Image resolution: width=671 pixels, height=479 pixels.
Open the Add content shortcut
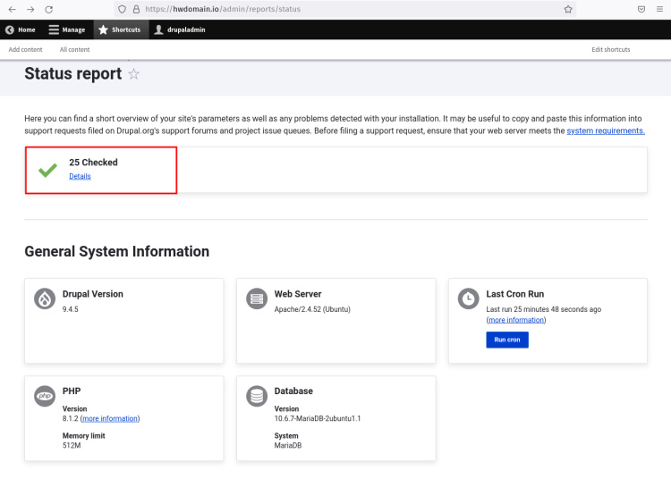tap(25, 49)
